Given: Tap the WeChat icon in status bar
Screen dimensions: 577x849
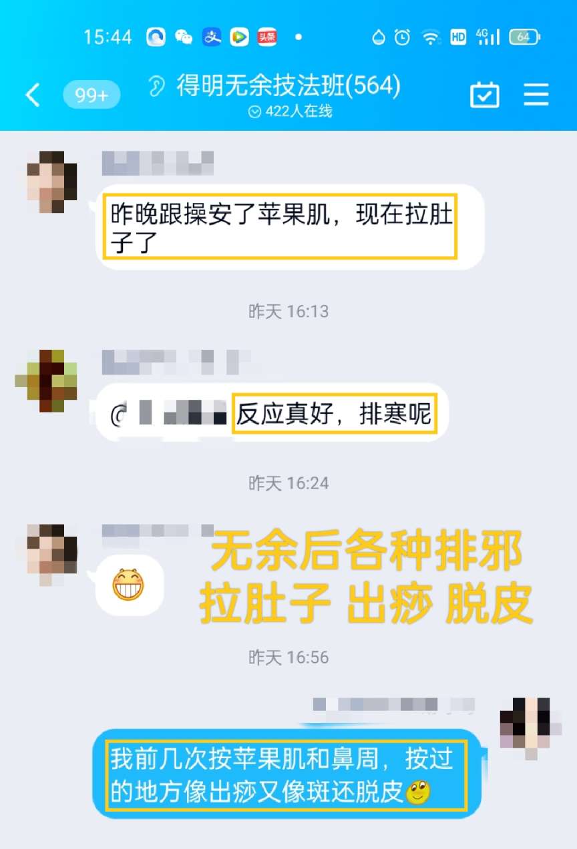Looking at the screenshot, I should pyautogui.click(x=184, y=37).
